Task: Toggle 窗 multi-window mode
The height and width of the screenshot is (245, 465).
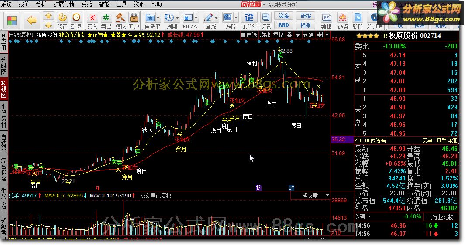Action: tap(298, 35)
